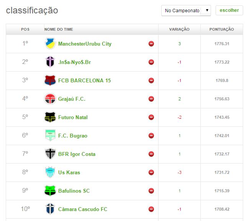Screen dimensions: 247x221
Task: Click the VARIAÇÃO column header
Action: coord(179,29)
